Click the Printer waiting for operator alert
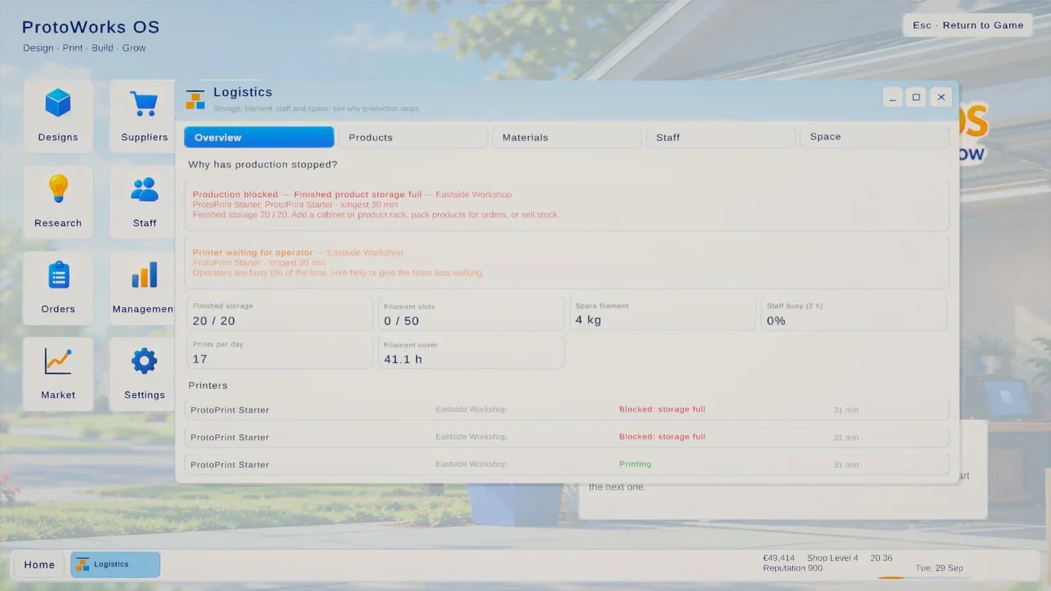The image size is (1051, 591). (x=567, y=262)
